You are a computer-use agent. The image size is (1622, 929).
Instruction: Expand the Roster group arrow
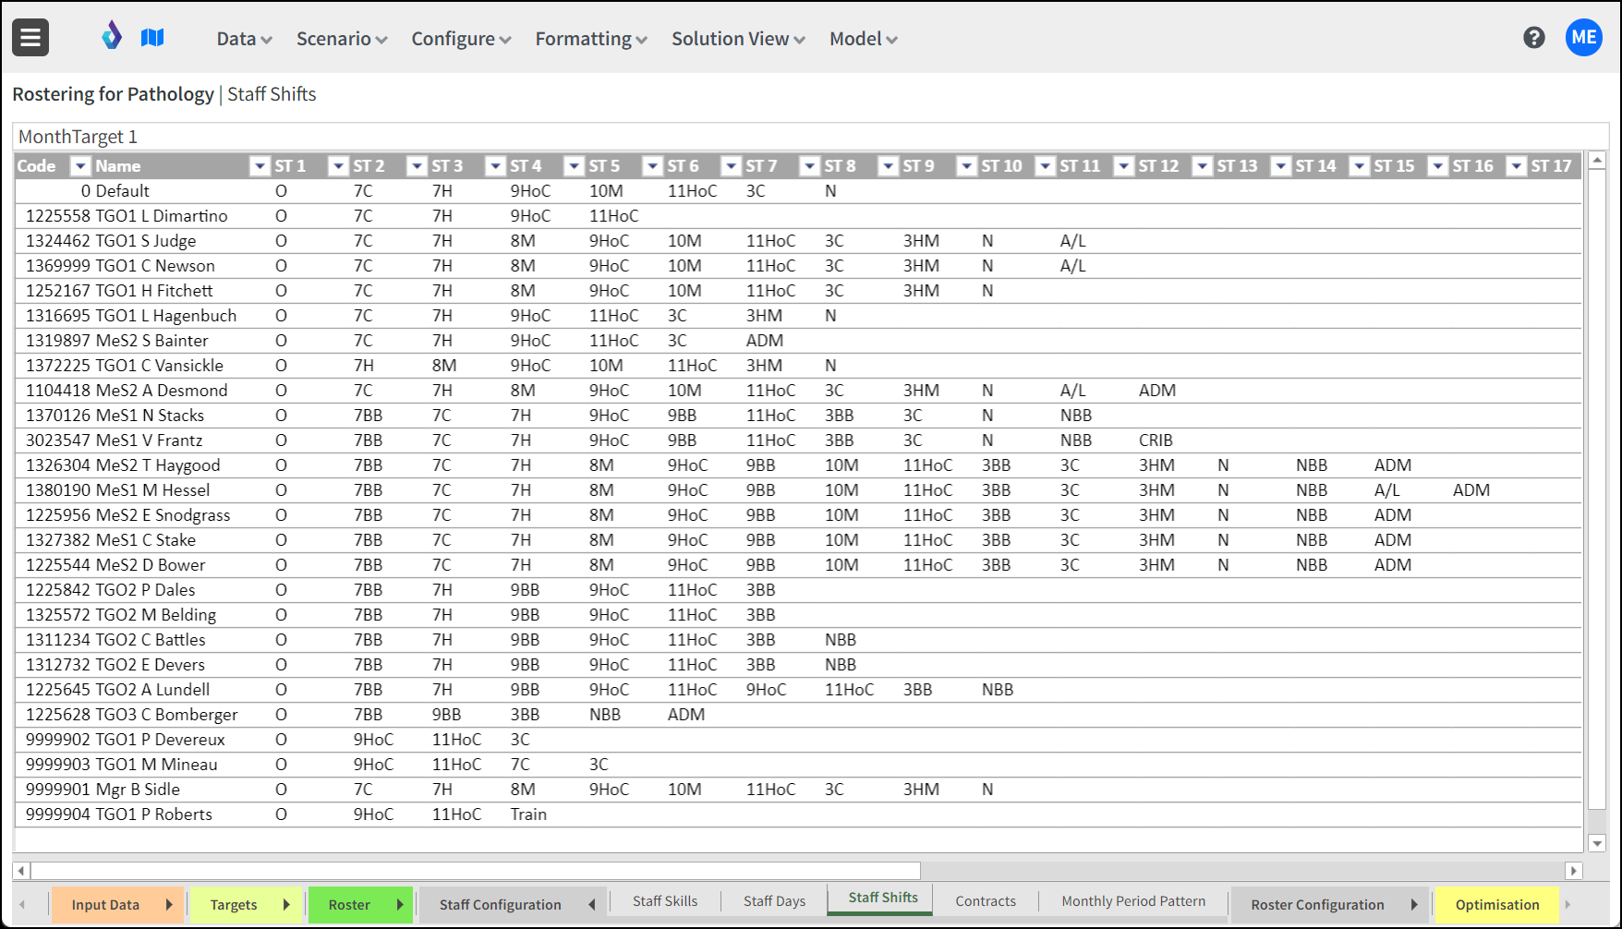coord(400,905)
